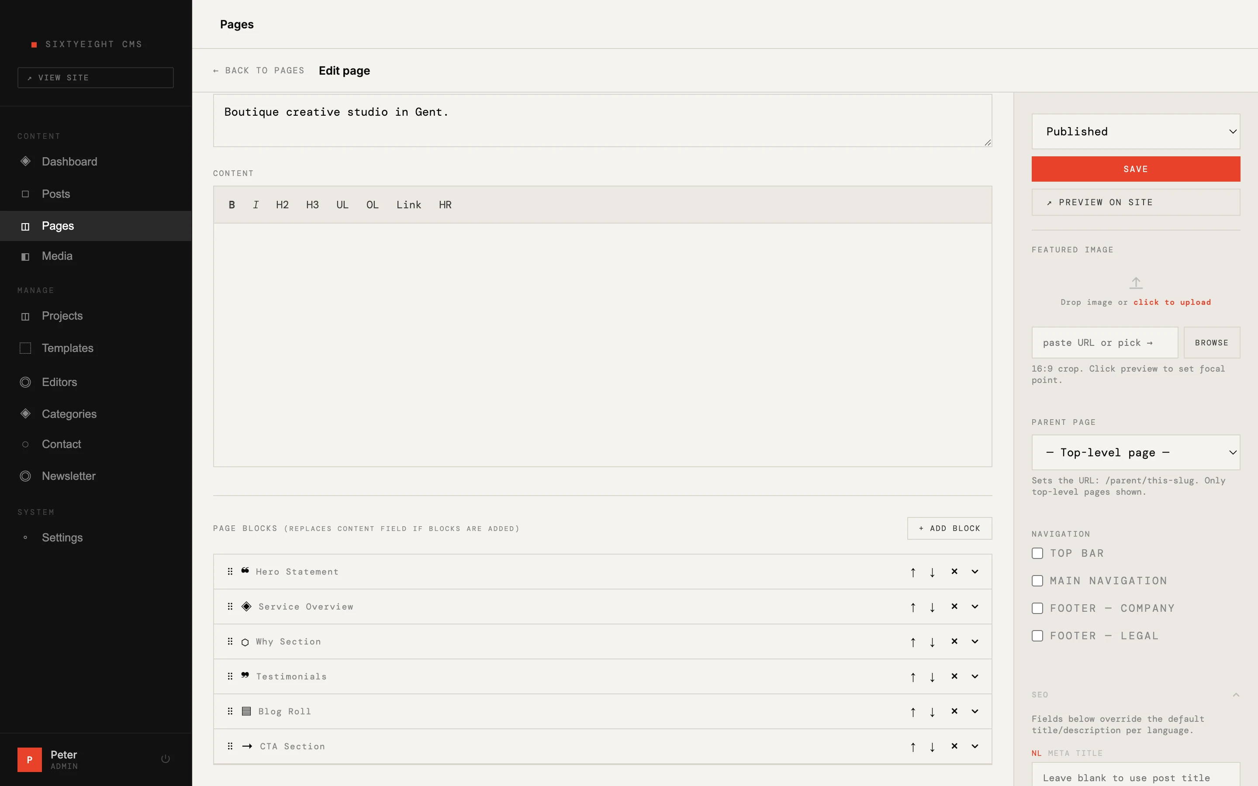1258x786 pixels.
Task: Expand the Why Section block
Action: tap(975, 642)
